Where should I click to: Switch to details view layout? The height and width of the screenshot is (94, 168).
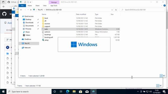point(161,76)
